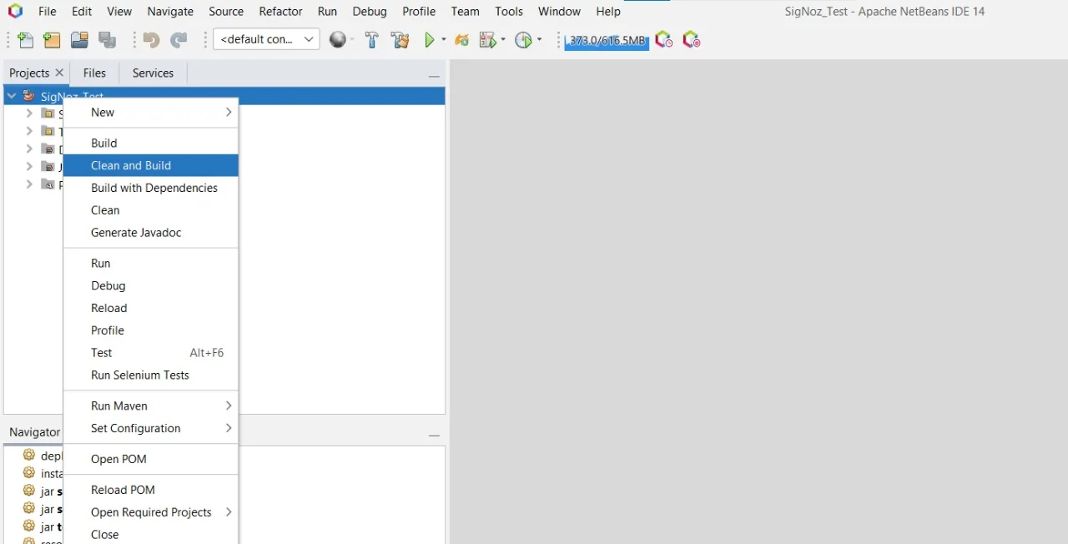
Task: Open the default configuration combo box
Action: coord(266,39)
